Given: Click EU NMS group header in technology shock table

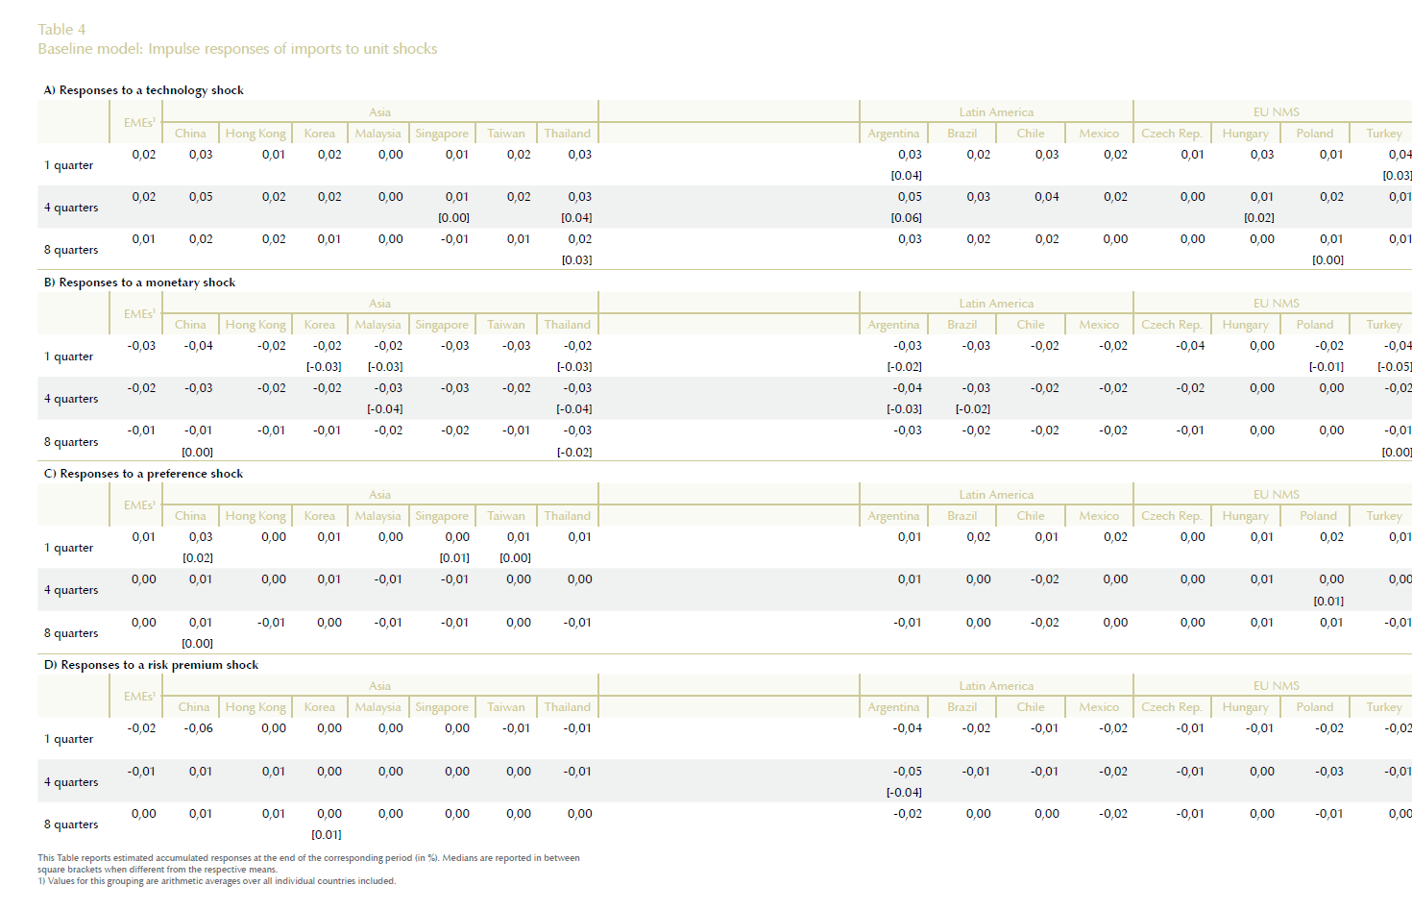Looking at the screenshot, I should point(1276,112).
